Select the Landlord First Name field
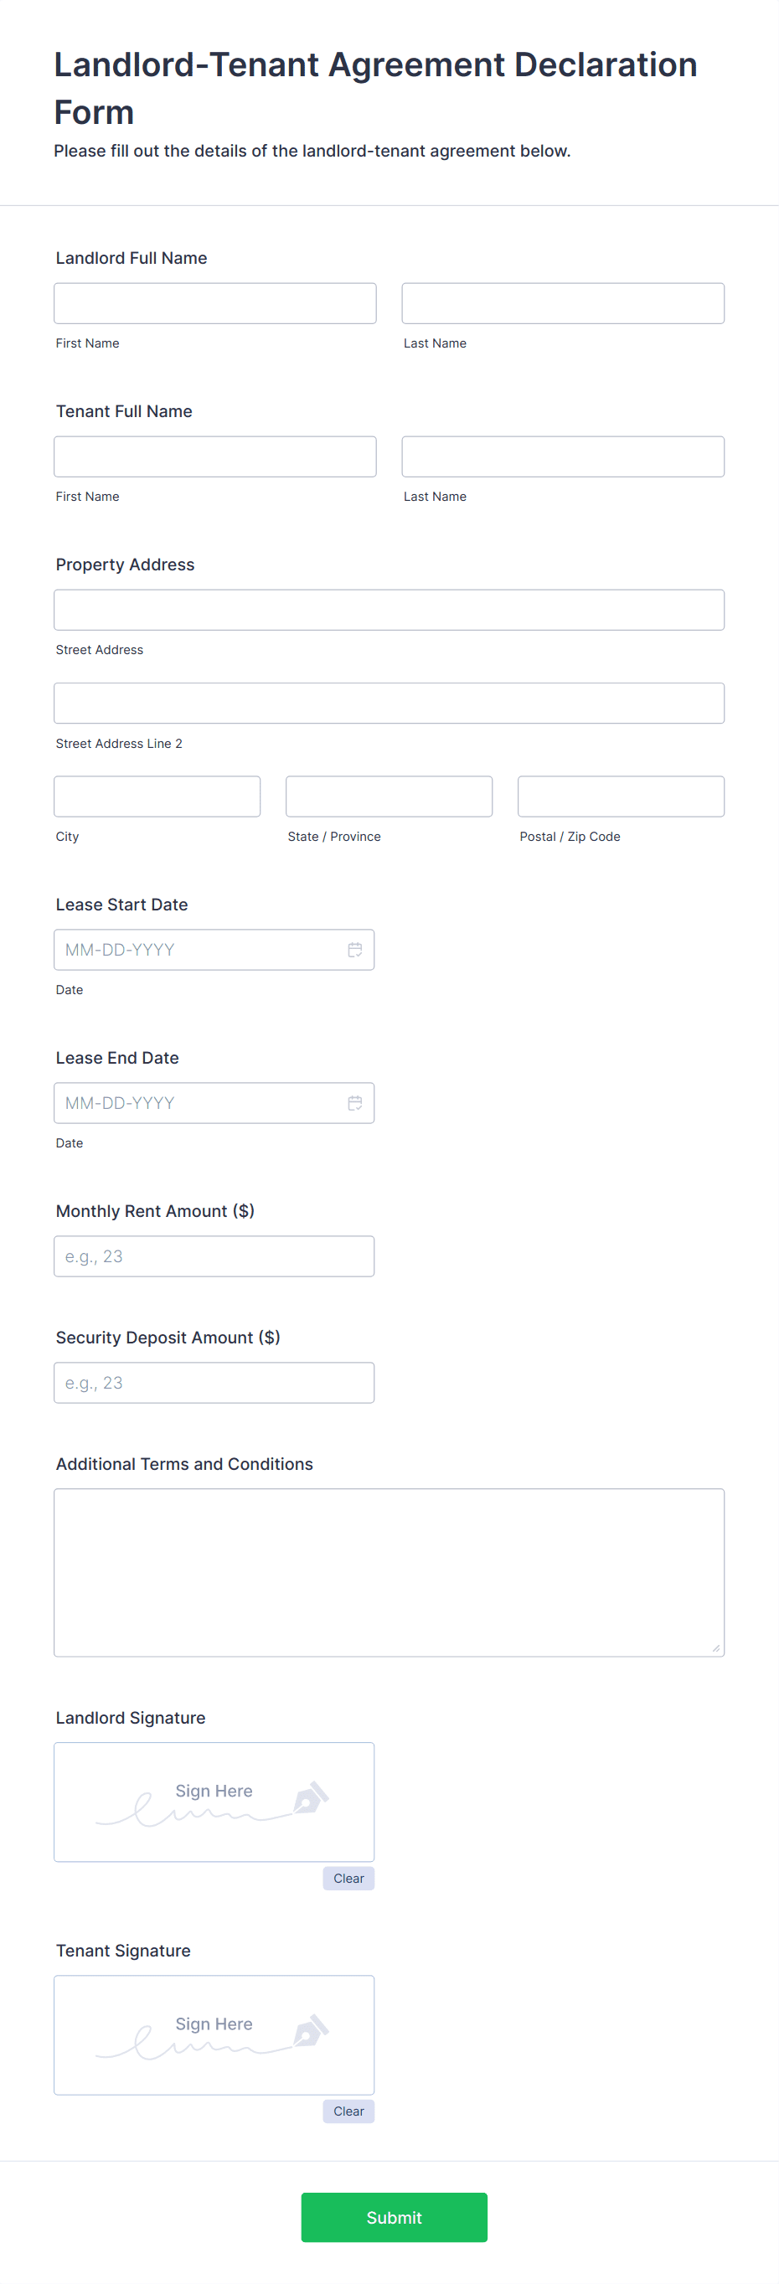Viewport: 779px width, 2284px height. coord(214,302)
